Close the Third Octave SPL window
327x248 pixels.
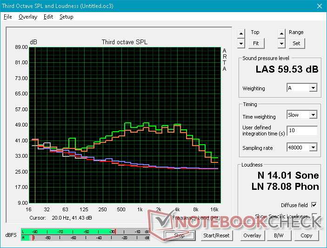point(320,6)
